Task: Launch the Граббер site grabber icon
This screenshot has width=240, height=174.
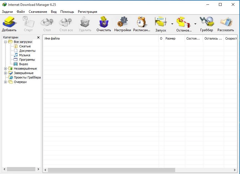Action: pos(206,22)
